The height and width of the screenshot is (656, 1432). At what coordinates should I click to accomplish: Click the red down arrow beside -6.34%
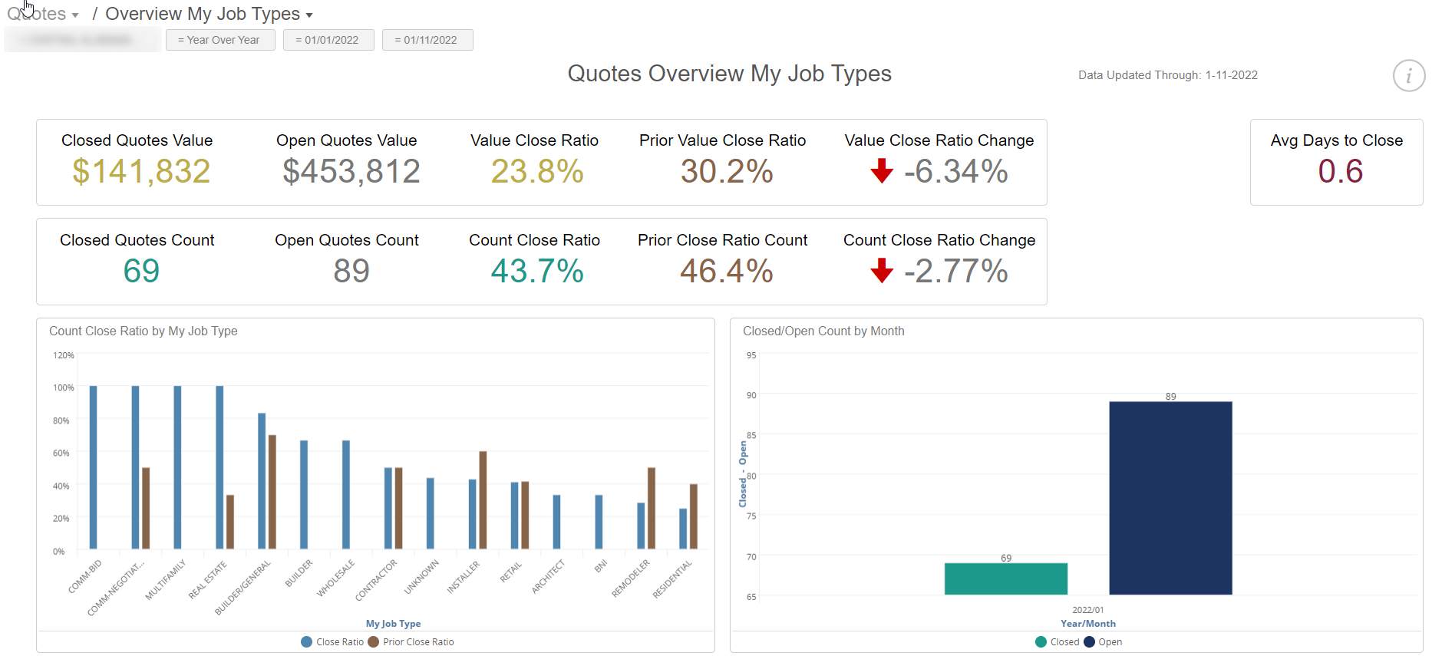pos(882,170)
